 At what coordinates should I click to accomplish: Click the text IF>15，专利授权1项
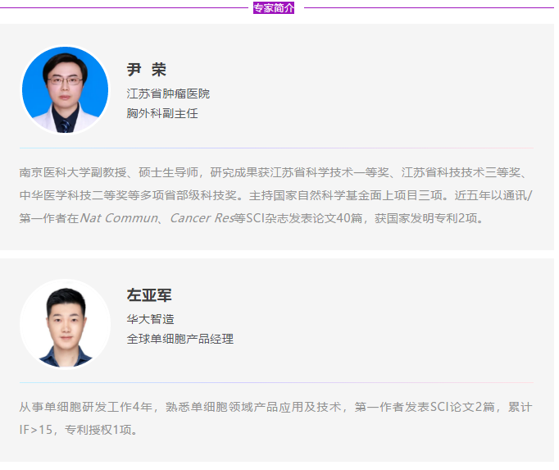click(x=79, y=430)
